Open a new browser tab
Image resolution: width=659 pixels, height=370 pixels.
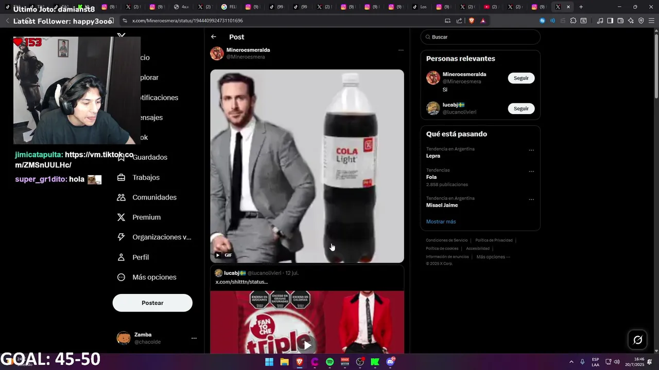coord(581,7)
